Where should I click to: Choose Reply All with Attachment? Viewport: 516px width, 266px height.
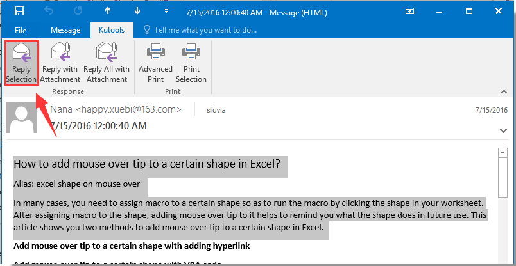107,63
